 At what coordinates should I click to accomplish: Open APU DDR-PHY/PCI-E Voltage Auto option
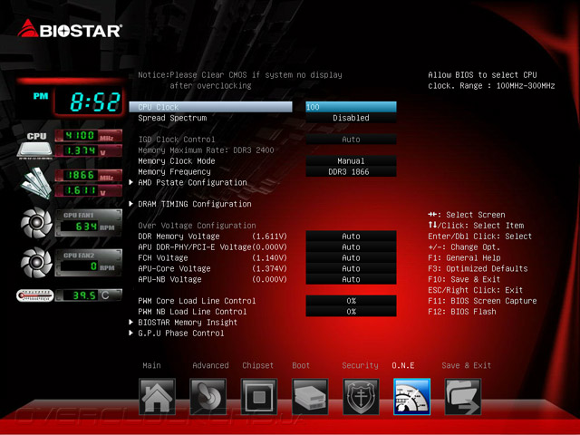click(x=351, y=246)
